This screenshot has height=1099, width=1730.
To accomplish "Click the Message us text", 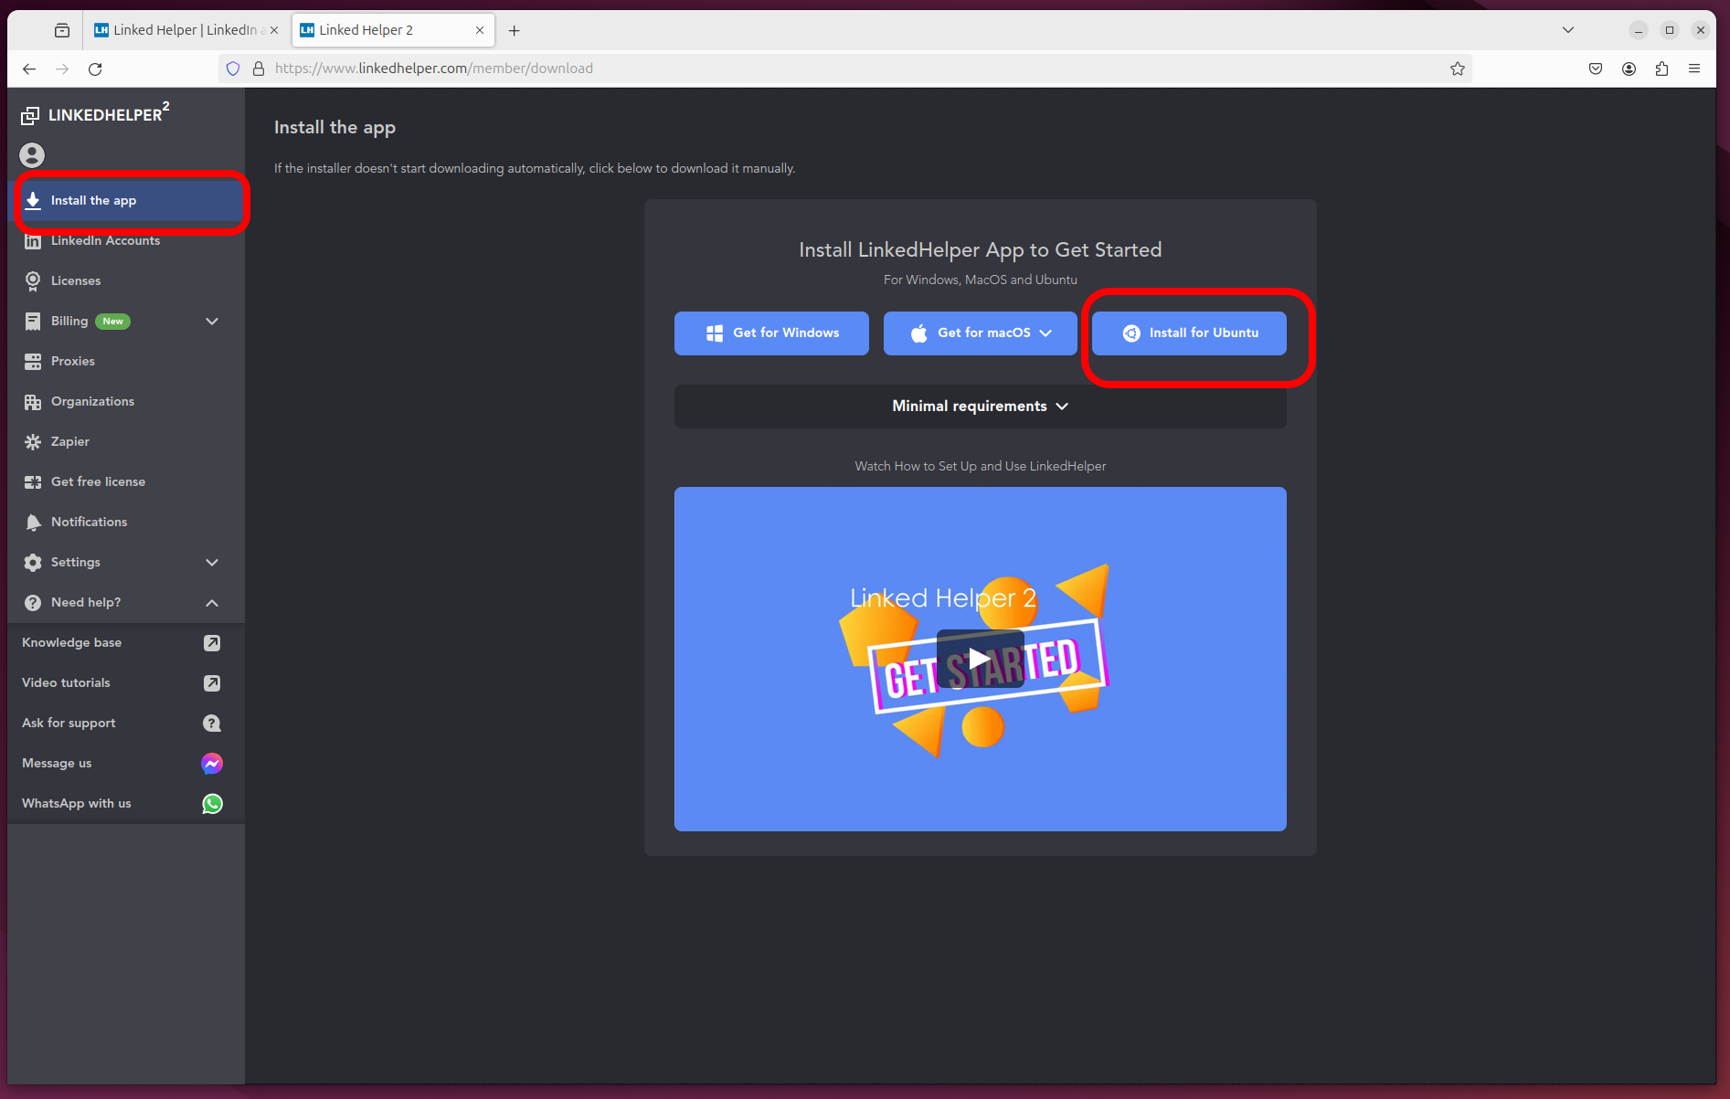I will pyautogui.click(x=57, y=764).
